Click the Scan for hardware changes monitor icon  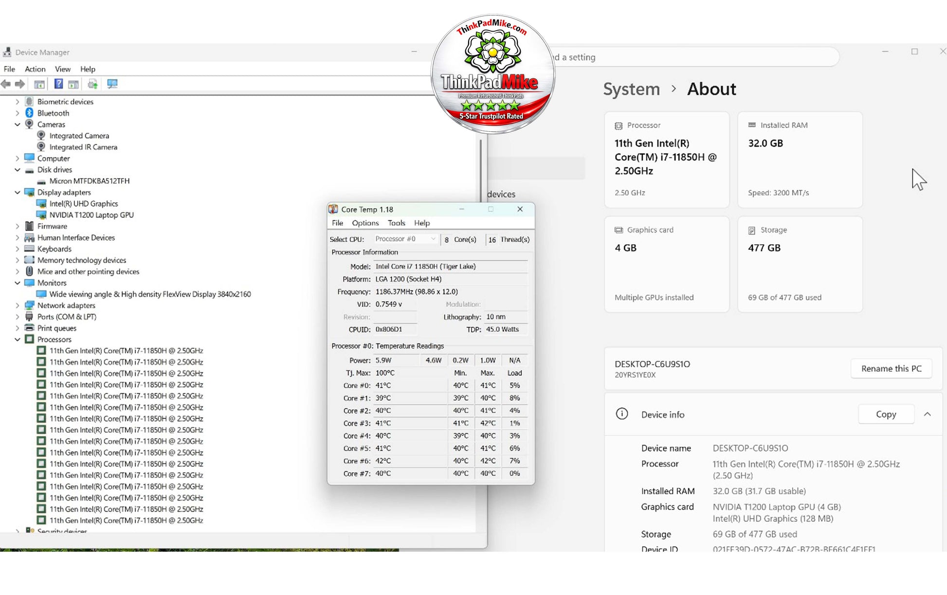click(112, 84)
